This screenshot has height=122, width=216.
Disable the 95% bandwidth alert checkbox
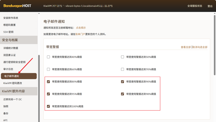49,94
